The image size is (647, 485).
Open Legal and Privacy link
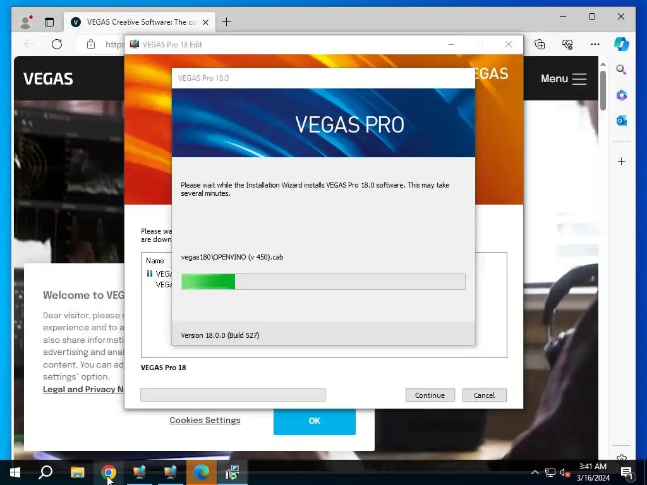pyautogui.click(x=83, y=389)
